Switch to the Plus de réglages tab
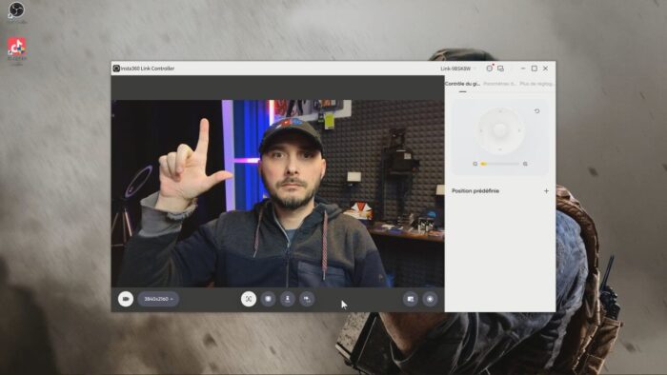Screen dimensions: 667x375 pos(536,84)
